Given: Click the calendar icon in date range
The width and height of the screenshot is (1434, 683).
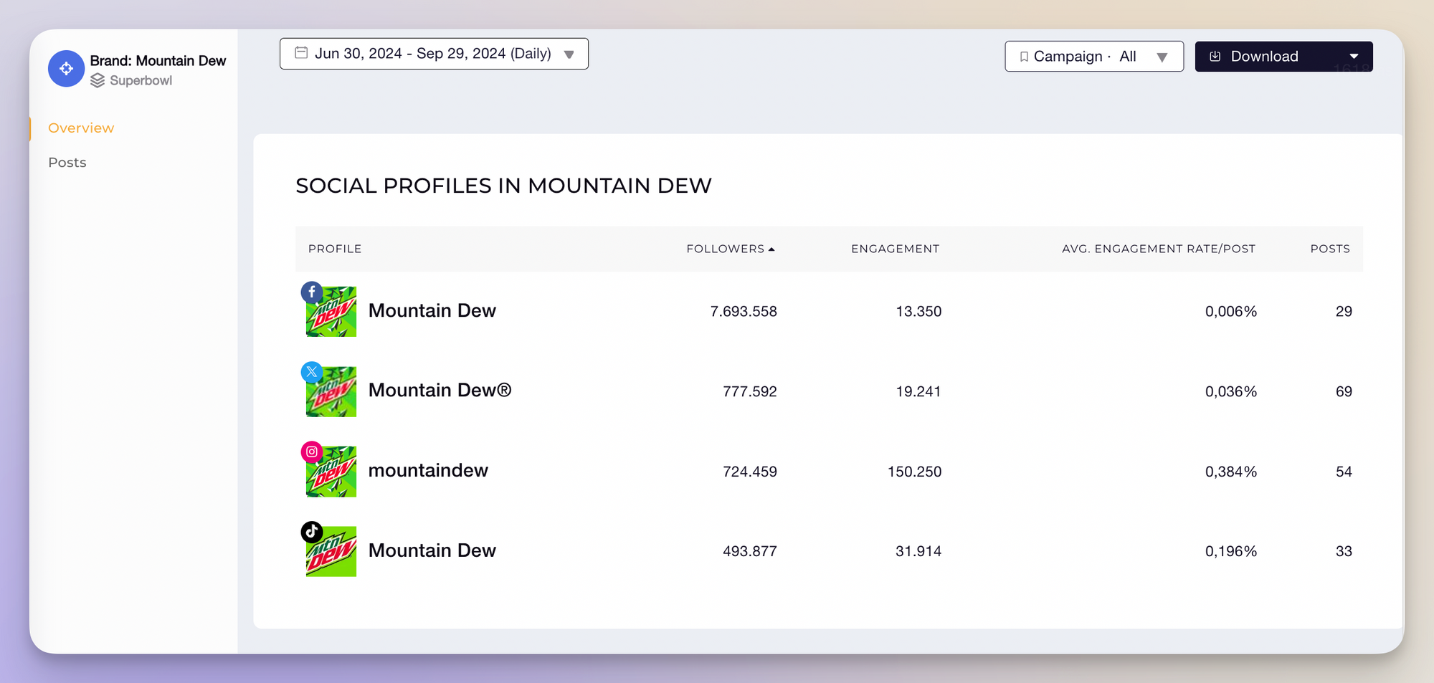Looking at the screenshot, I should point(301,53).
